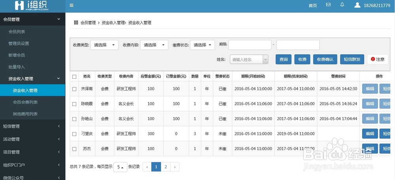395x180 pixels.
Task: Click the 收费确认 button
Action: click(325, 59)
